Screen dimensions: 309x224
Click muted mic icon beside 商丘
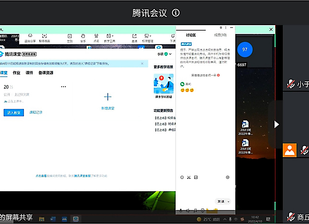(x=291, y=217)
